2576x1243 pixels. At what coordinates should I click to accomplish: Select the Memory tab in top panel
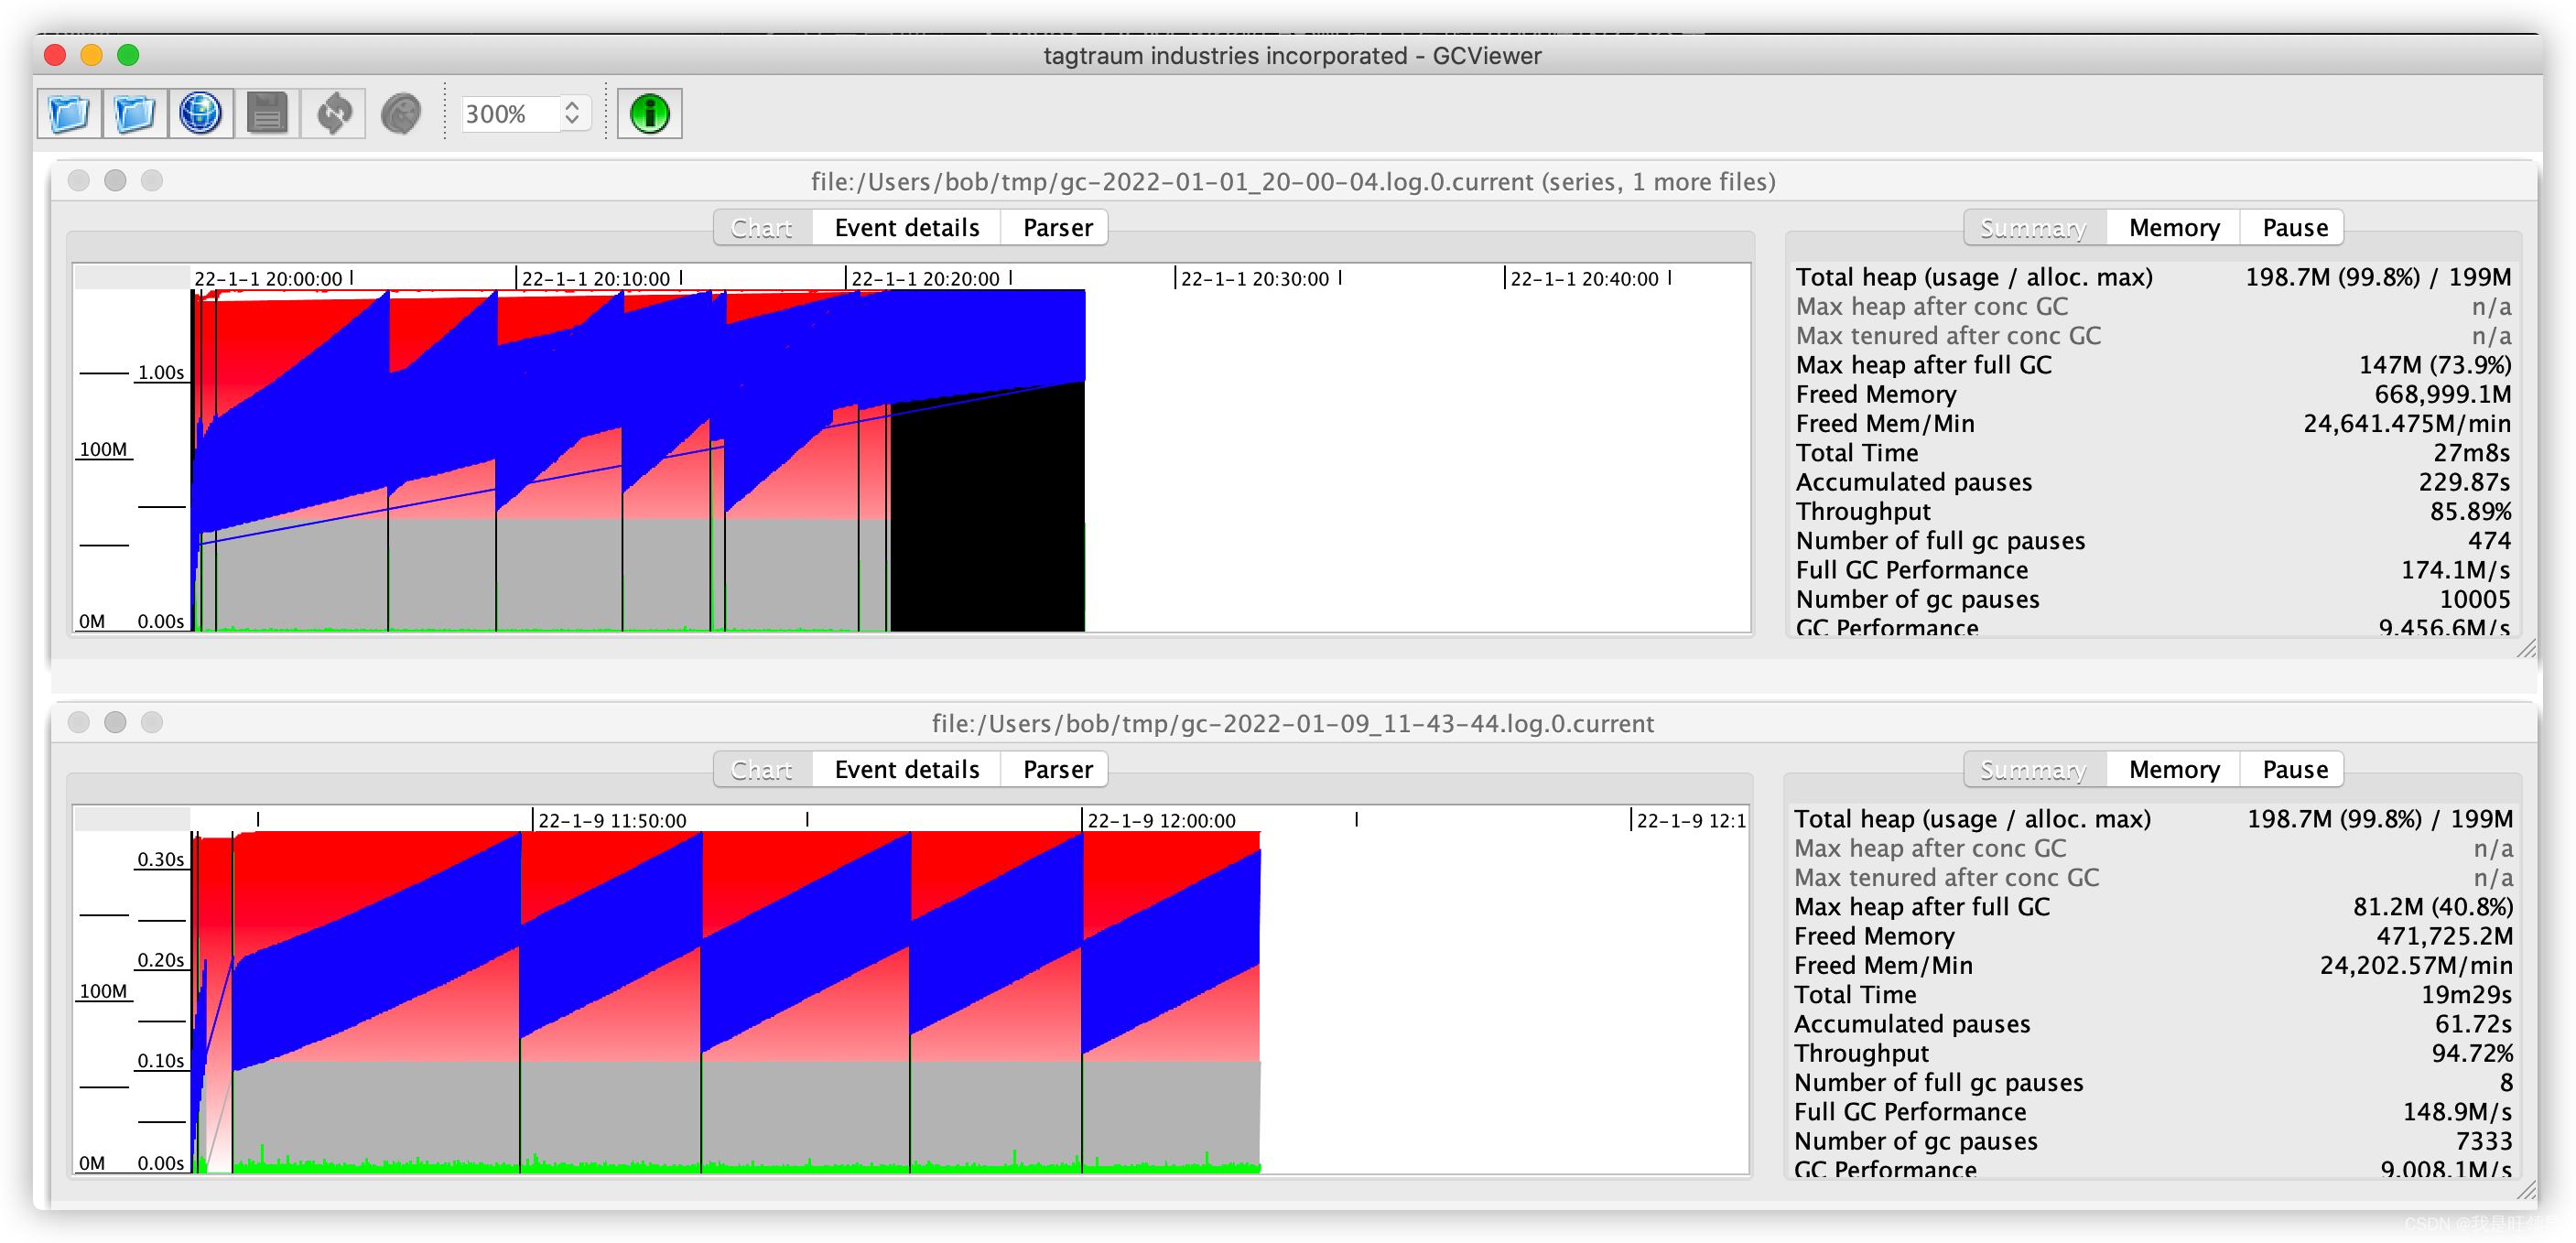2172,228
